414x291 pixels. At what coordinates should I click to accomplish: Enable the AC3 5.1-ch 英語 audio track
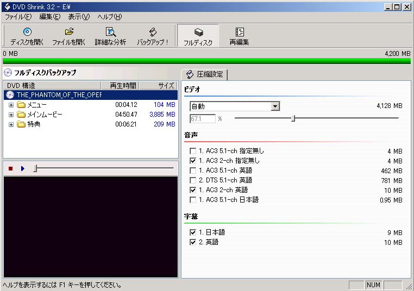[193, 170]
